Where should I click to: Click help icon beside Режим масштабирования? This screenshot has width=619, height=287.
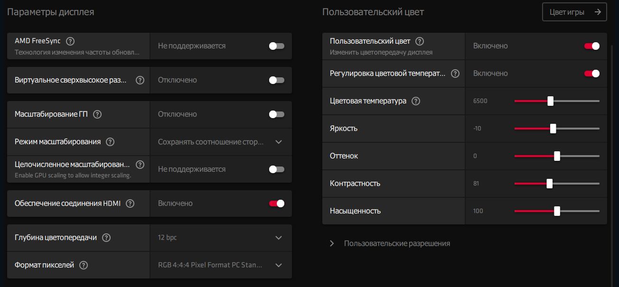[110, 142]
